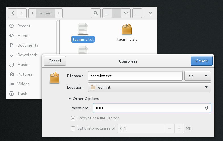Click the search icon in the toolbar
Image resolution: width=223 pixels, height=141 pixels.
[x=96, y=13]
